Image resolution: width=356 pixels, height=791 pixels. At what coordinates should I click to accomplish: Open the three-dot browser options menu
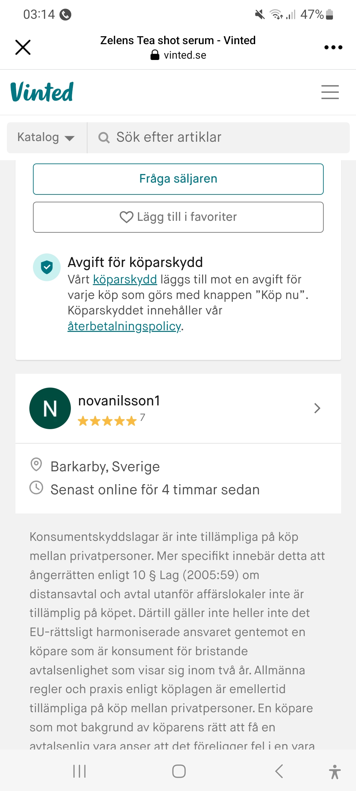(333, 47)
